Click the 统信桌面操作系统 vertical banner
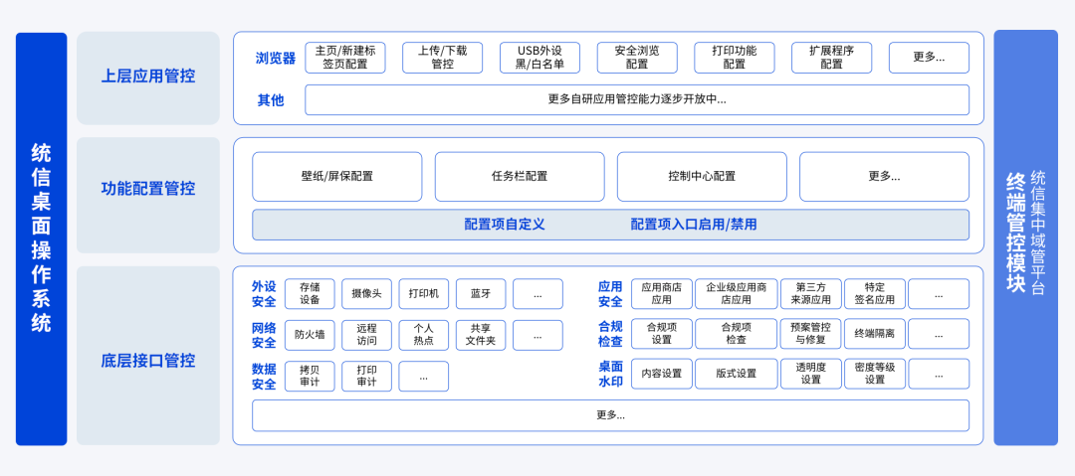 click(41, 239)
